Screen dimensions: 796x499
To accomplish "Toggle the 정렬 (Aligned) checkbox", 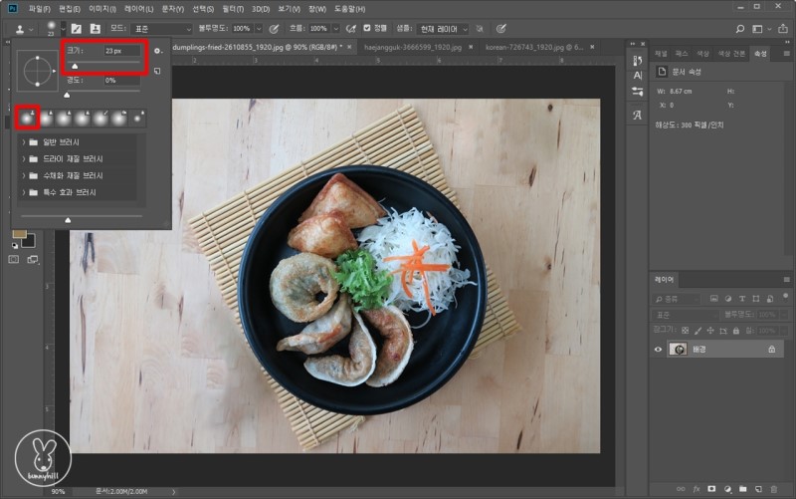I will pos(367,29).
